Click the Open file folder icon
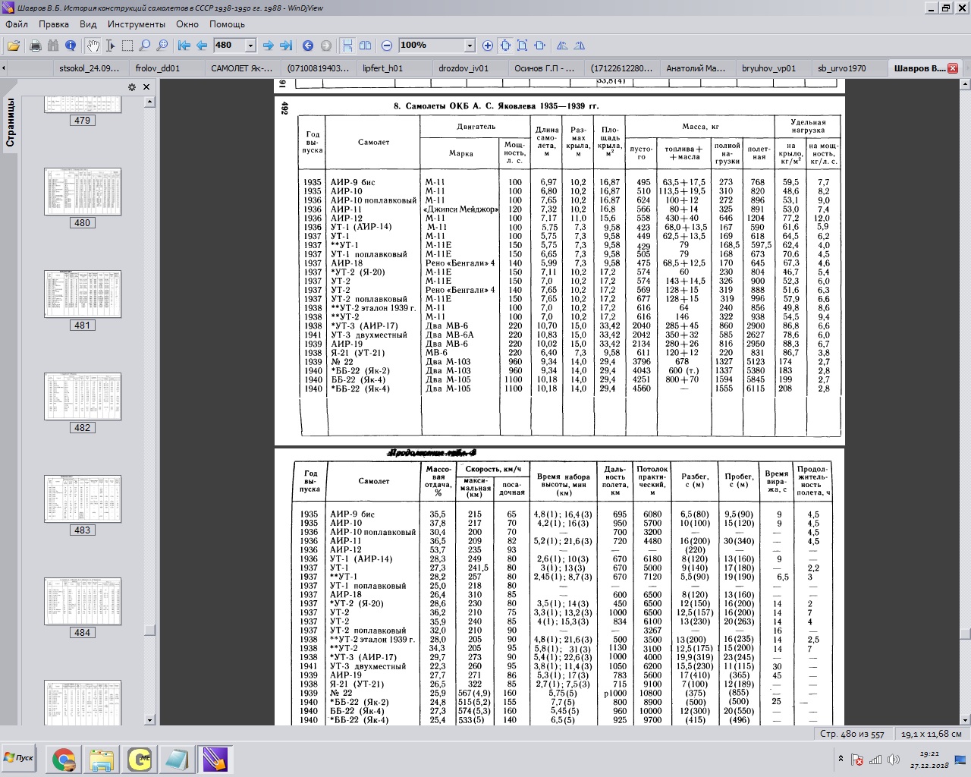The height and width of the screenshot is (777, 971). coord(14,46)
